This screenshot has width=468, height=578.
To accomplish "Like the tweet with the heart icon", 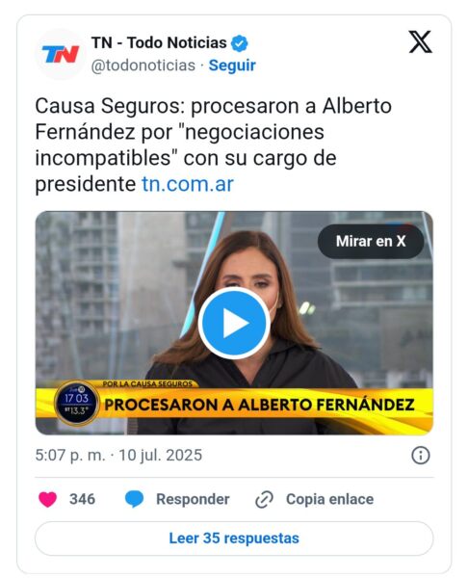I will (48, 499).
